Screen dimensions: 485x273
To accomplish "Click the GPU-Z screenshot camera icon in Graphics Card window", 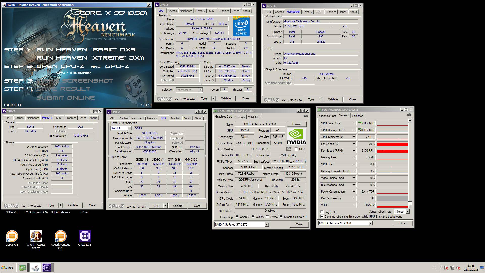I will tap(306, 116).
